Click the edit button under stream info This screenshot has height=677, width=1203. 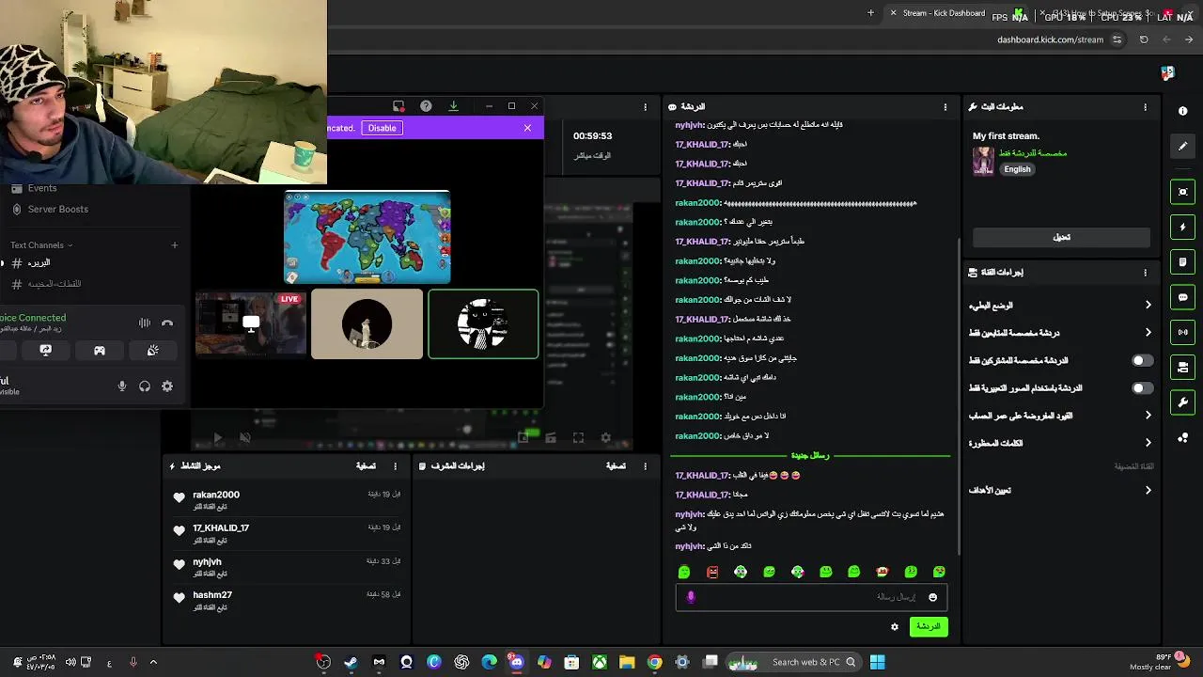point(1061,237)
